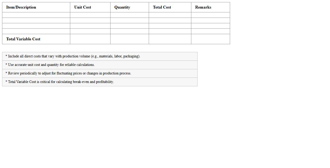Click first blank row's Quantity cell
The image size is (330, 168).
129,15
